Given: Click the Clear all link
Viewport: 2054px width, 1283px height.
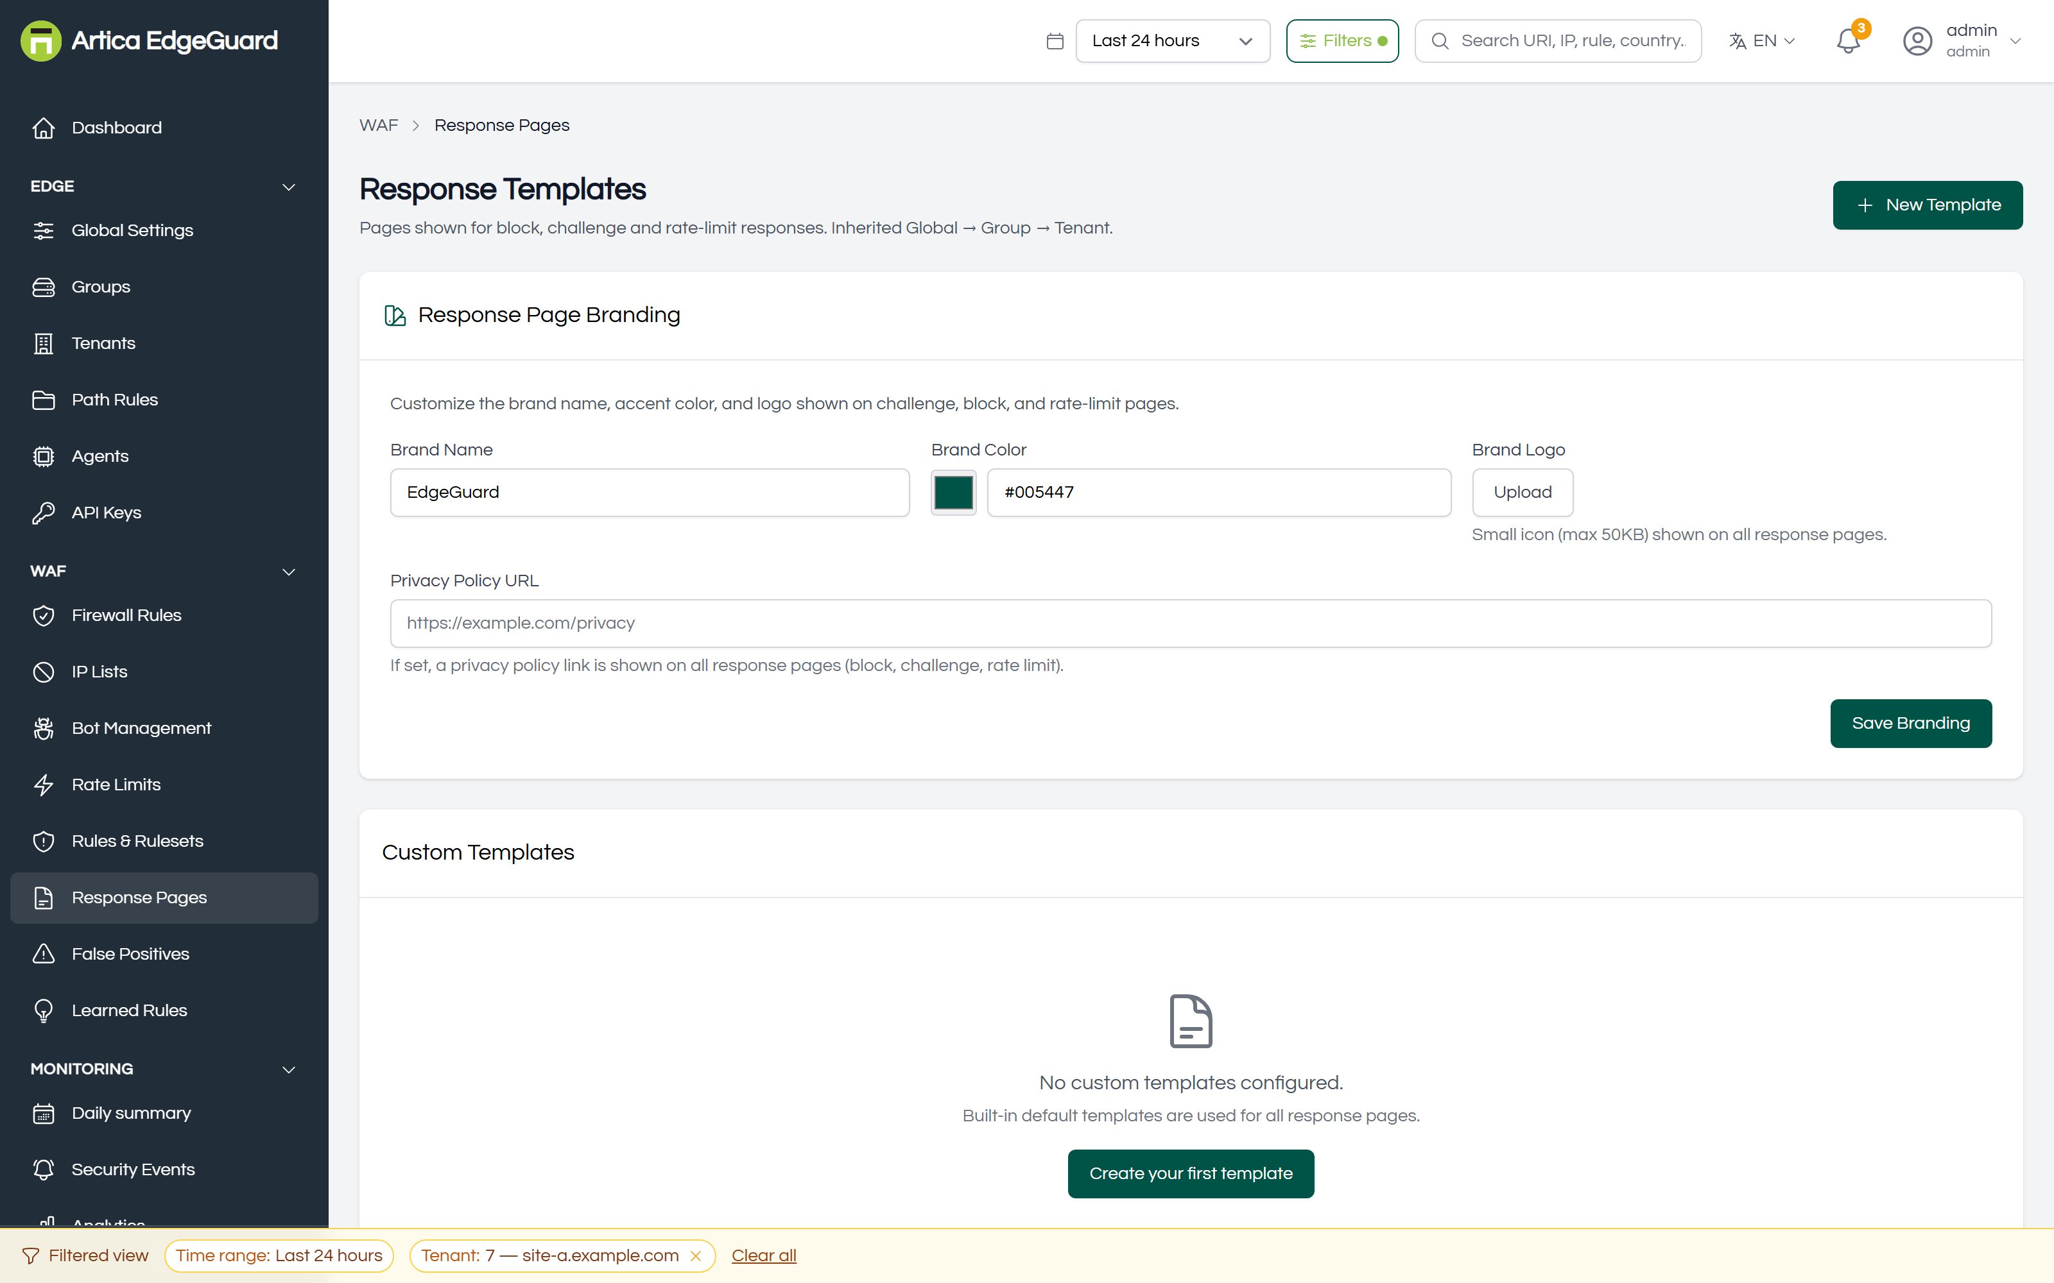Looking at the screenshot, I should (x=764, y=1256).
